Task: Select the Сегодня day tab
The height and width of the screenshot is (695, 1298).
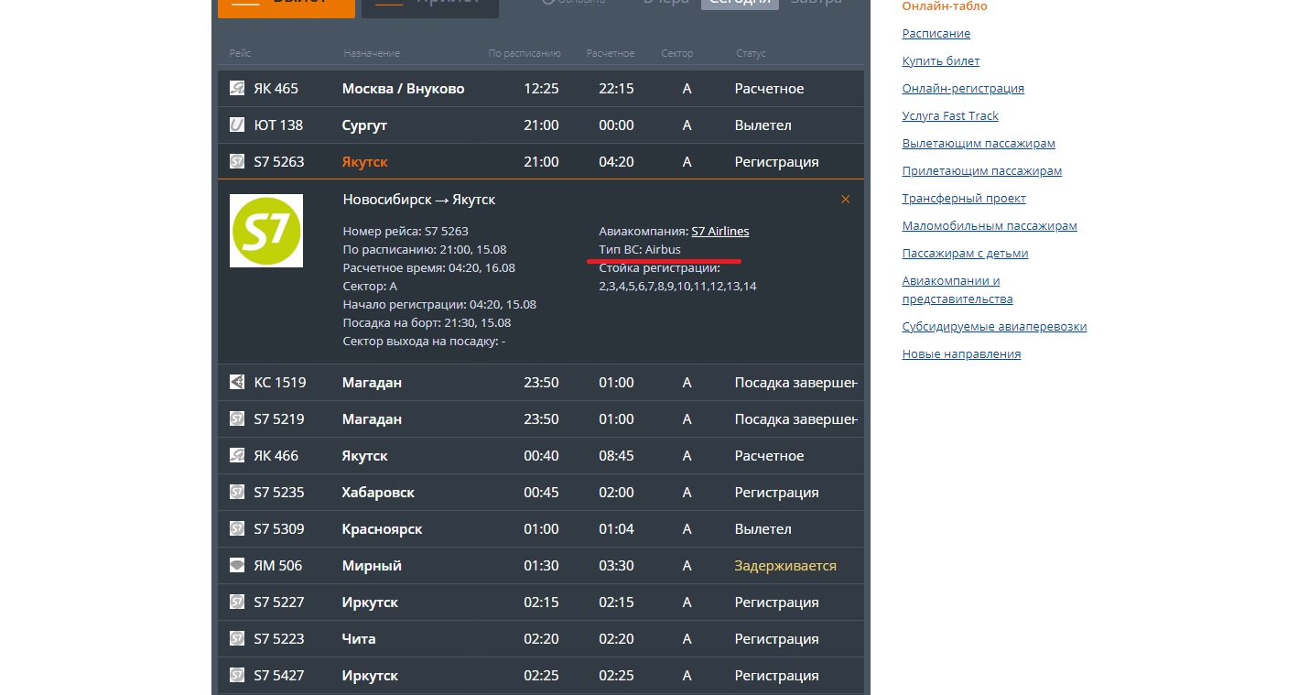Action: [x=740, y=4]
